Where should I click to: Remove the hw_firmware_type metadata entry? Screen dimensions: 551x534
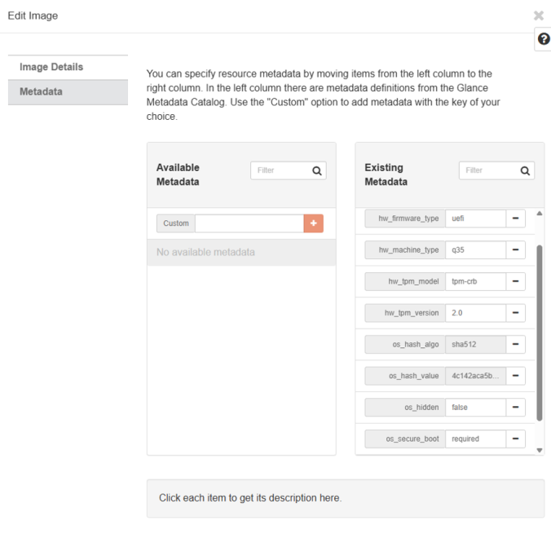tap(515, 218)
